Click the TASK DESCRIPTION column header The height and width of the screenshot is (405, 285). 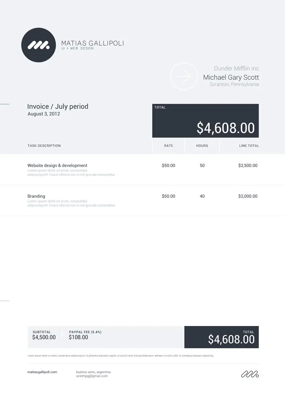pos(44,146)
